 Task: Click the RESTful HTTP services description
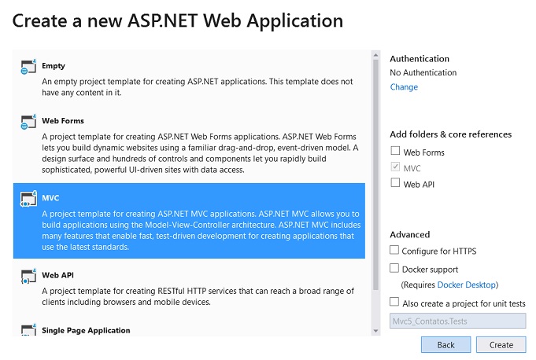(198, 296)
